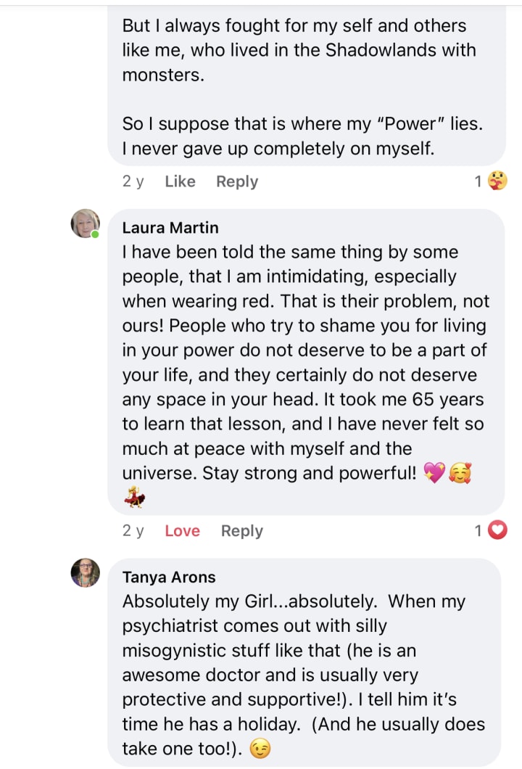Click the reaction count on Laura's comment
The height and width of the screenshot is (769, 522).
pyautogui.click(x=478, y=531)
